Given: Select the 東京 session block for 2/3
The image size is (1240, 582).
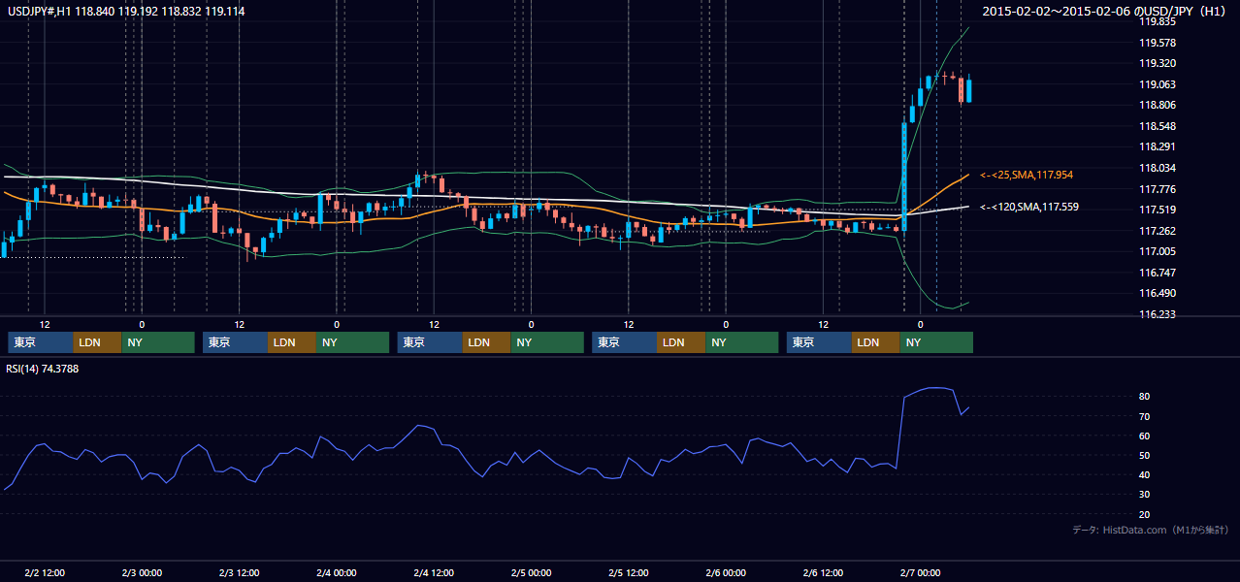Looking at the screenshot, I should (235, 342).
